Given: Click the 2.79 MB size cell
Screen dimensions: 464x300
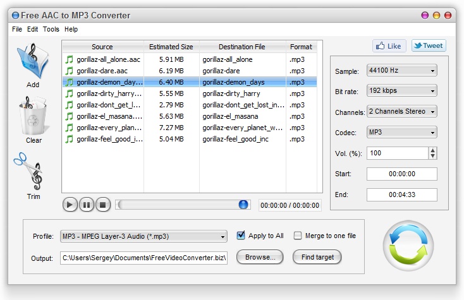Looking at the screenshot, I should point(171,105).
